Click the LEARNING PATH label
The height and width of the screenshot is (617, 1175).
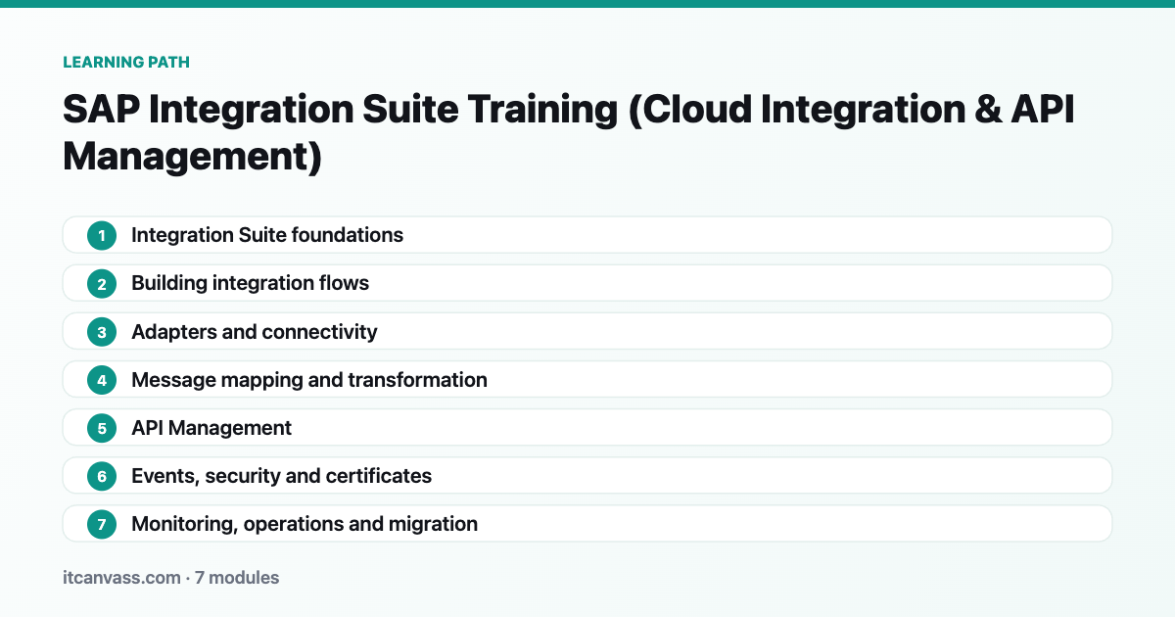[126, 63]
